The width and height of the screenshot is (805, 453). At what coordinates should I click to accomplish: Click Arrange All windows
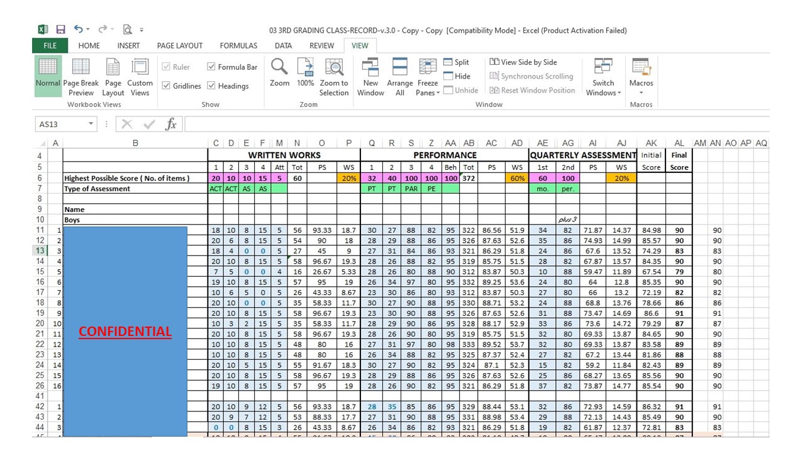point(400,77)
